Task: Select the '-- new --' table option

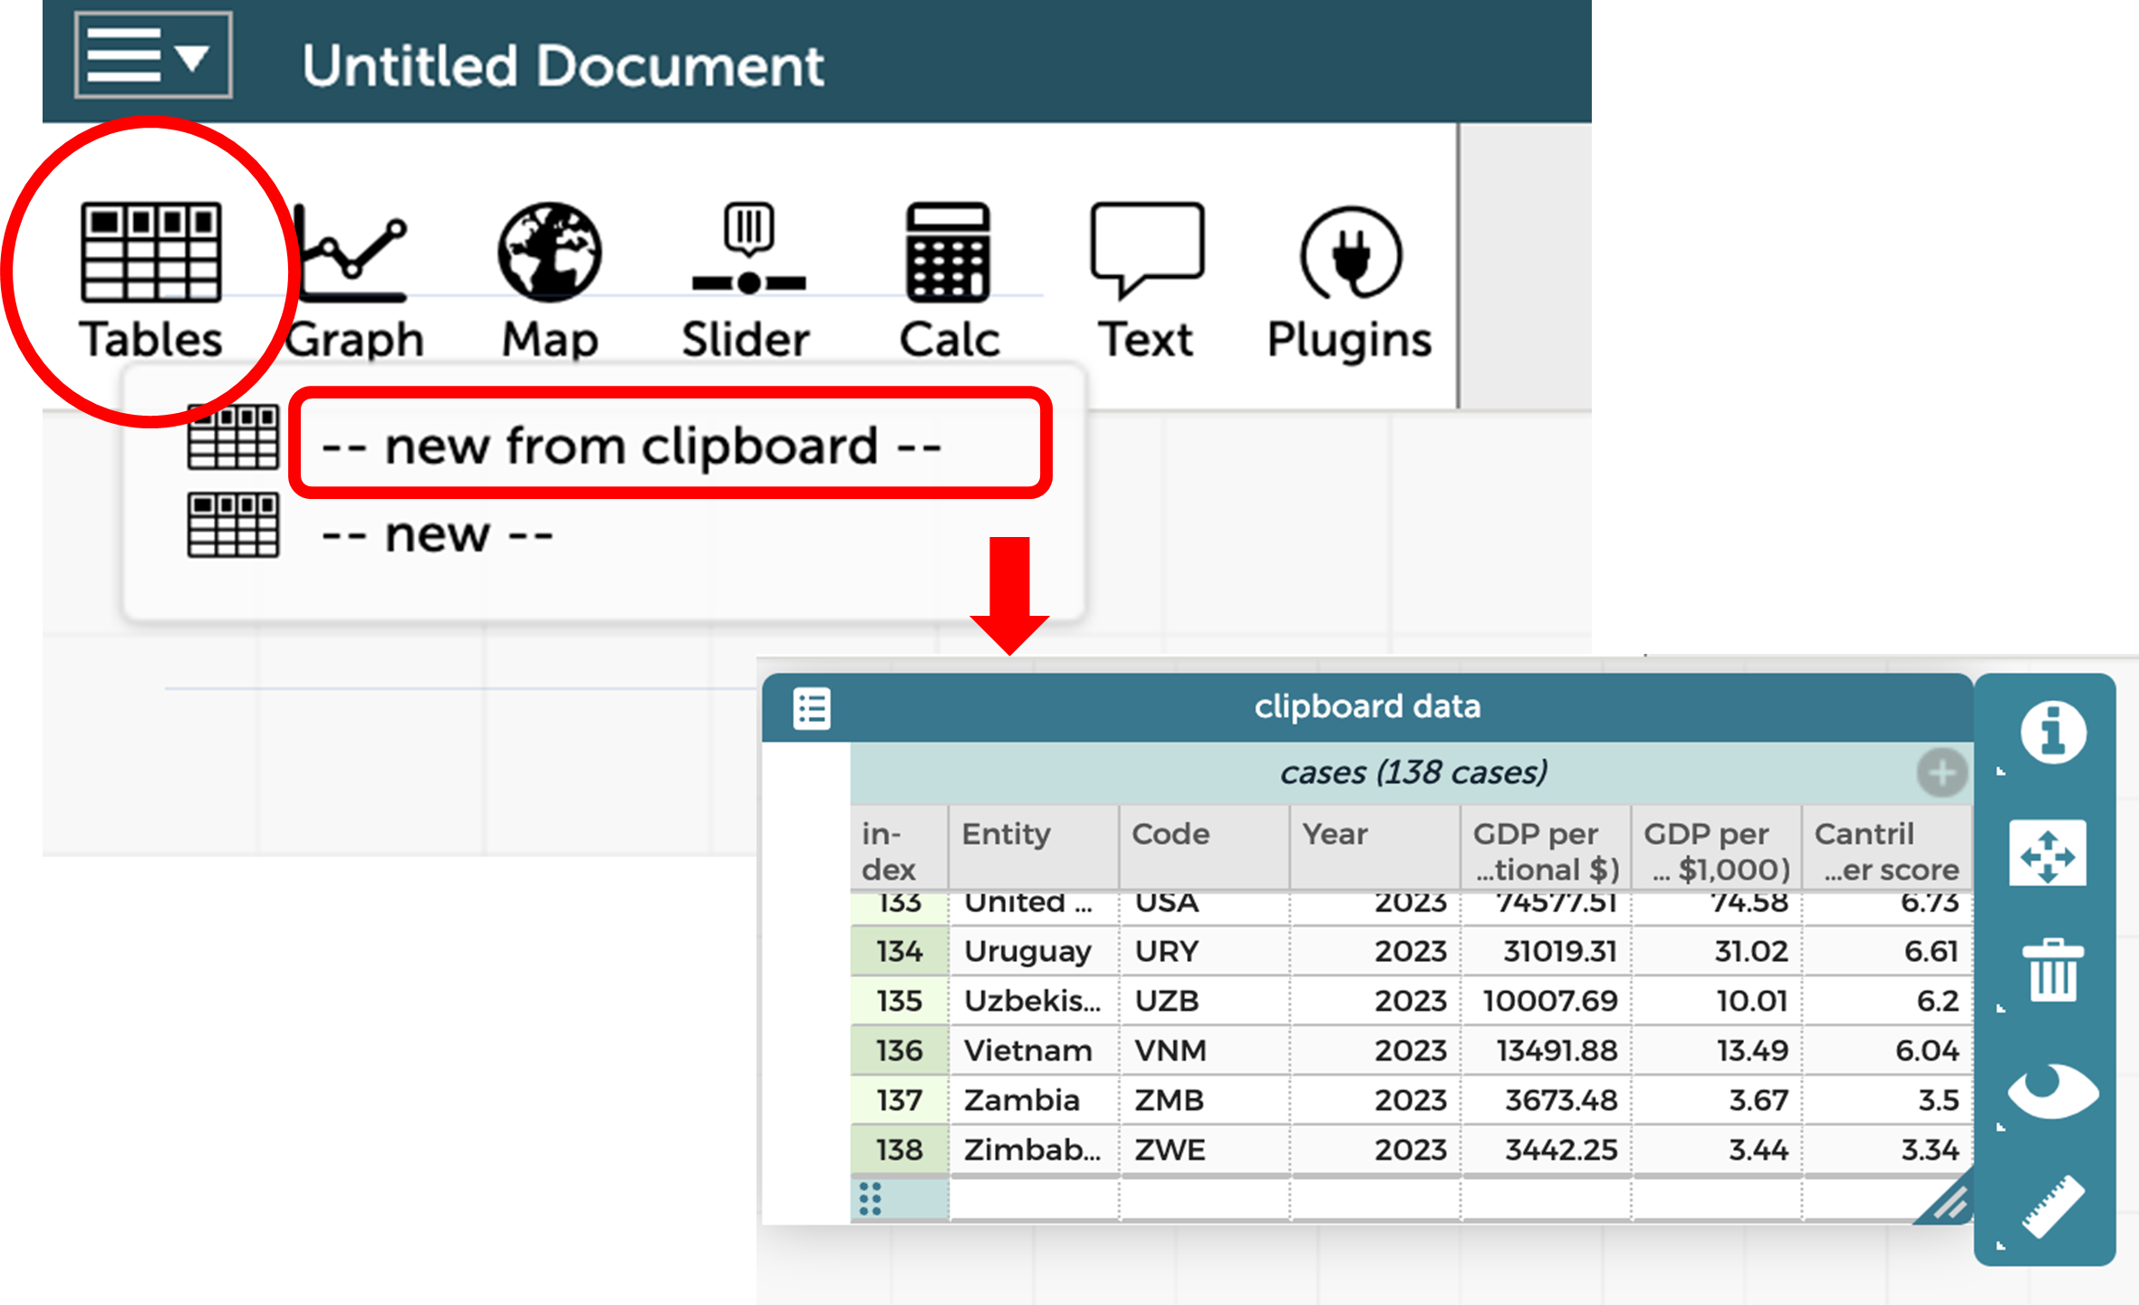Action: coord(437,534)
